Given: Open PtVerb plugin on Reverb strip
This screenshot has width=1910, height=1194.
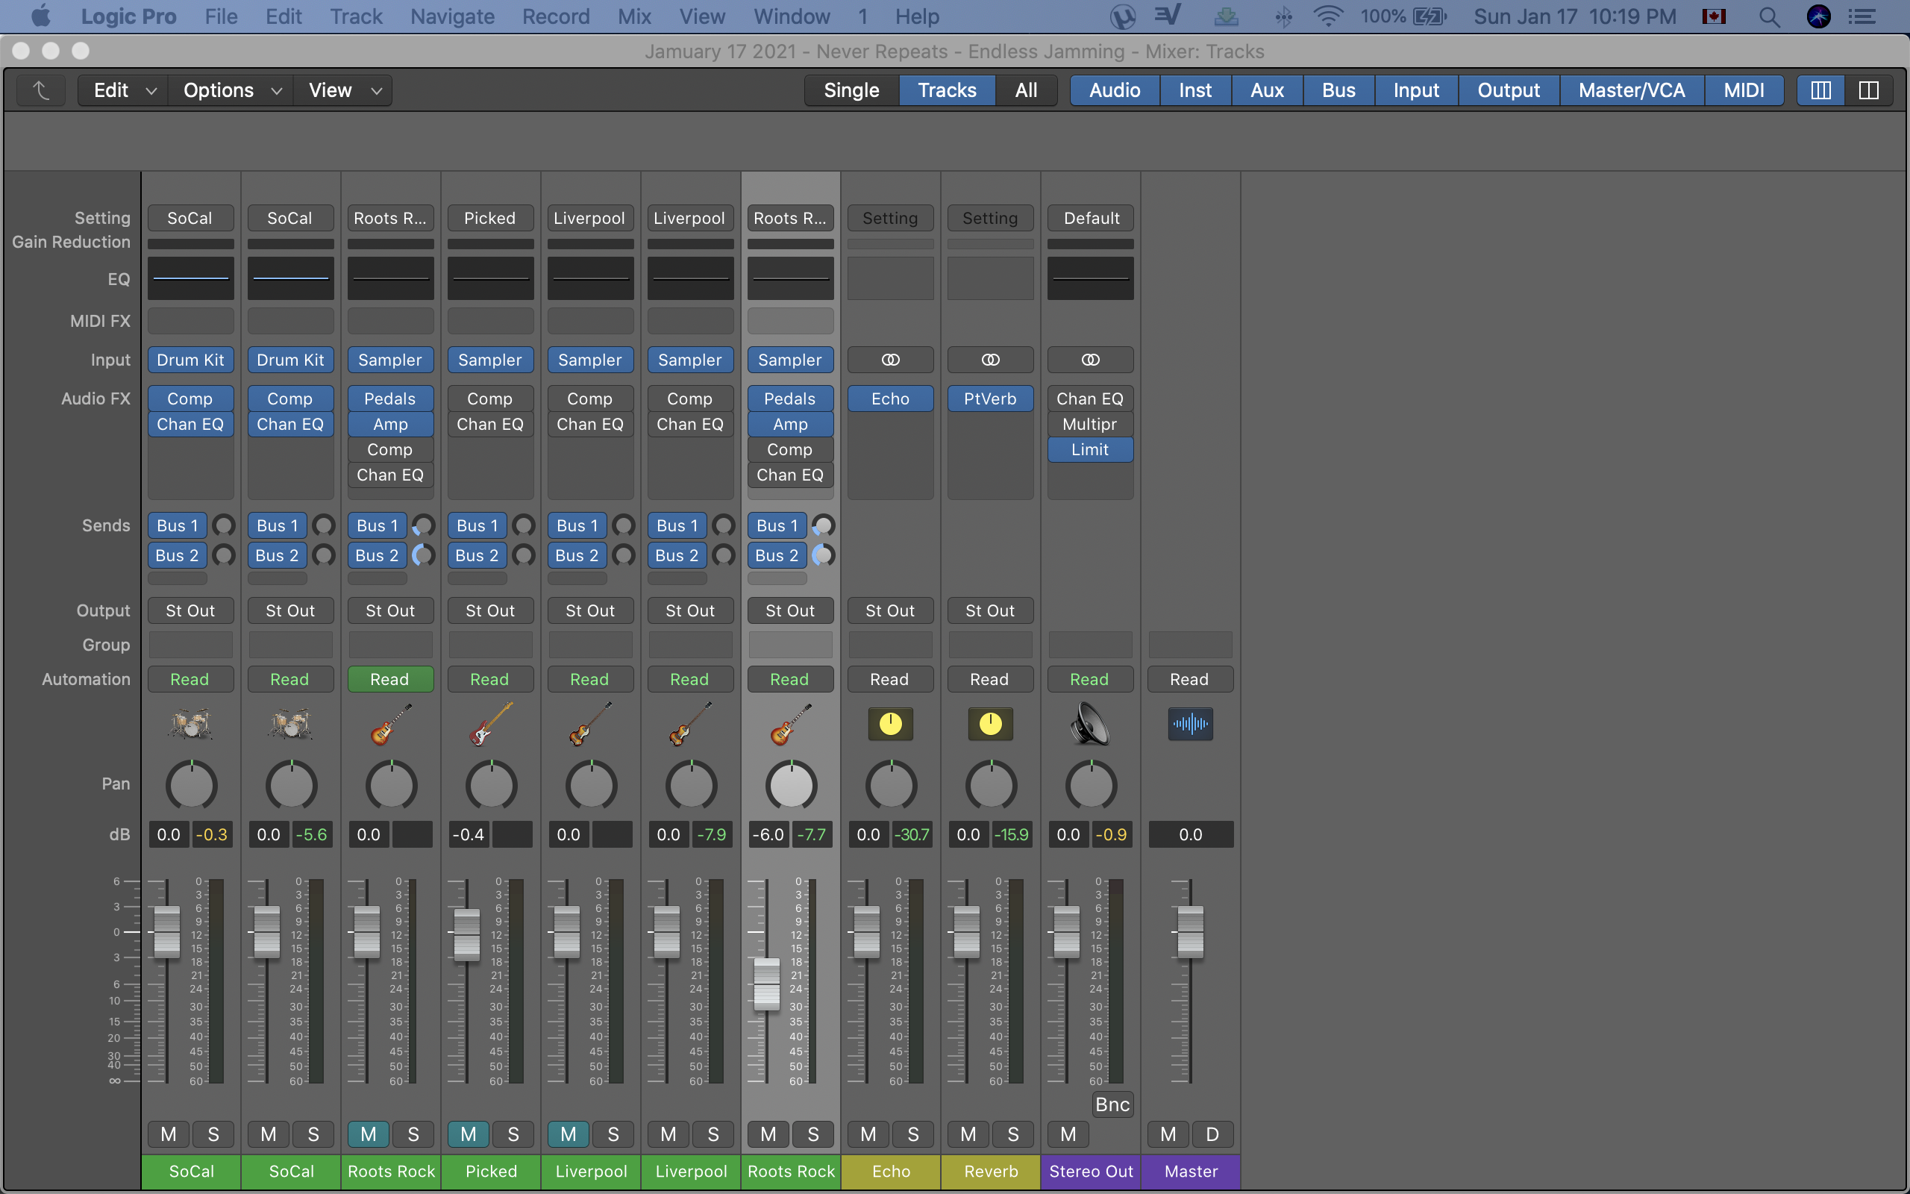Looking at the screenshot, I should [x=991, y=398].
